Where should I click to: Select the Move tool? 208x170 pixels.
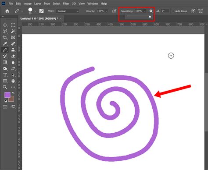tap(5, 25)
